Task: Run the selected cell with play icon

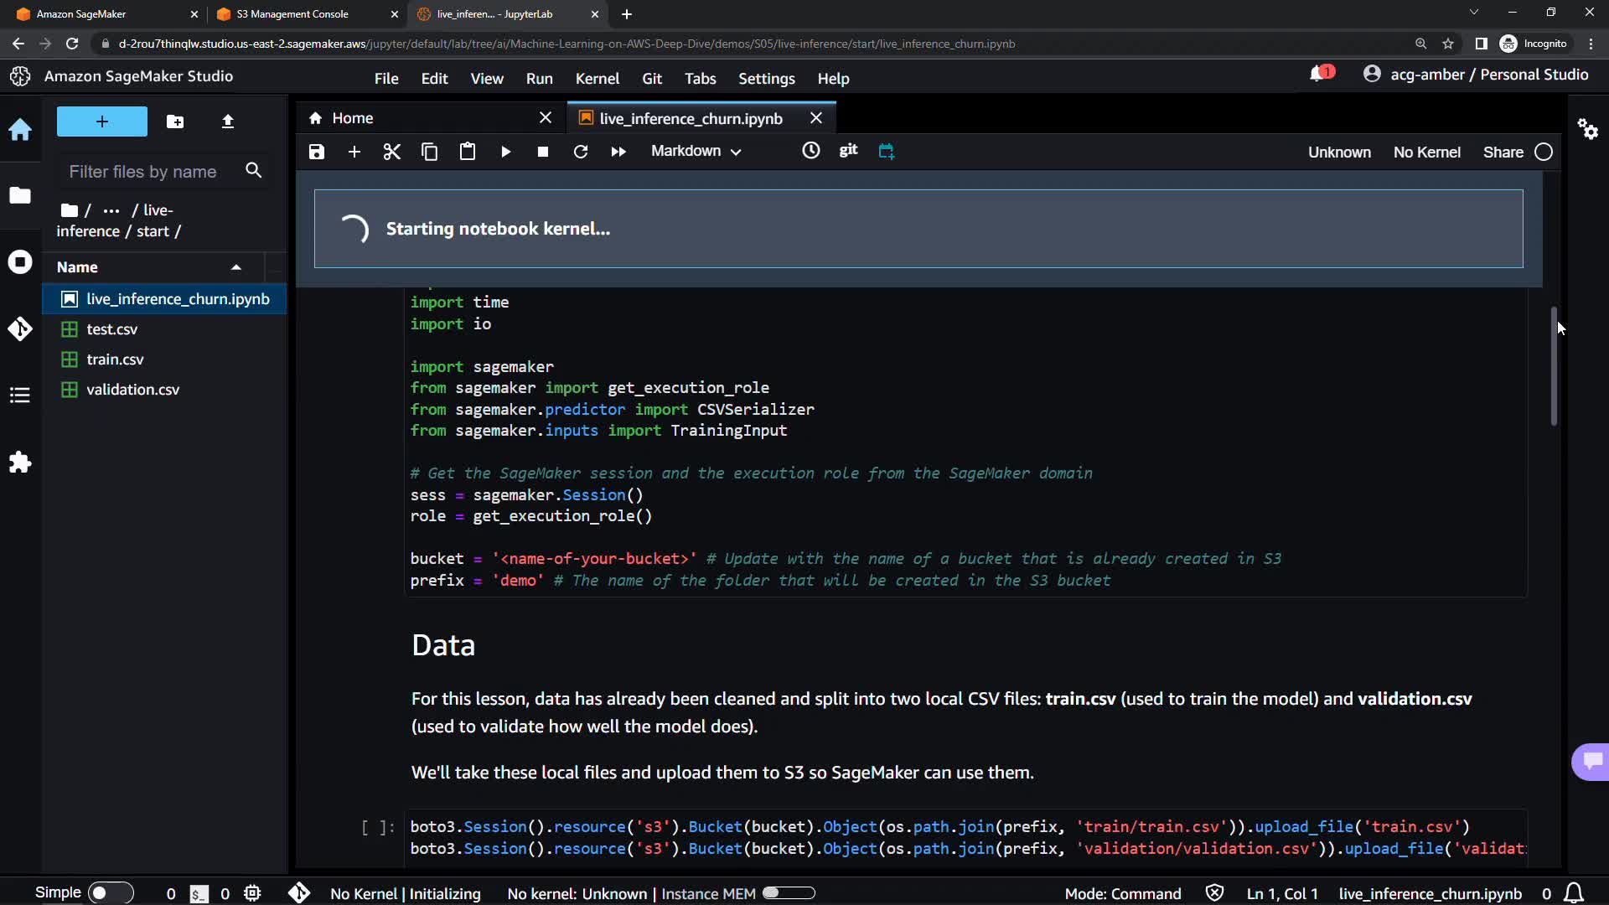Action: click(x=505, y=152)
